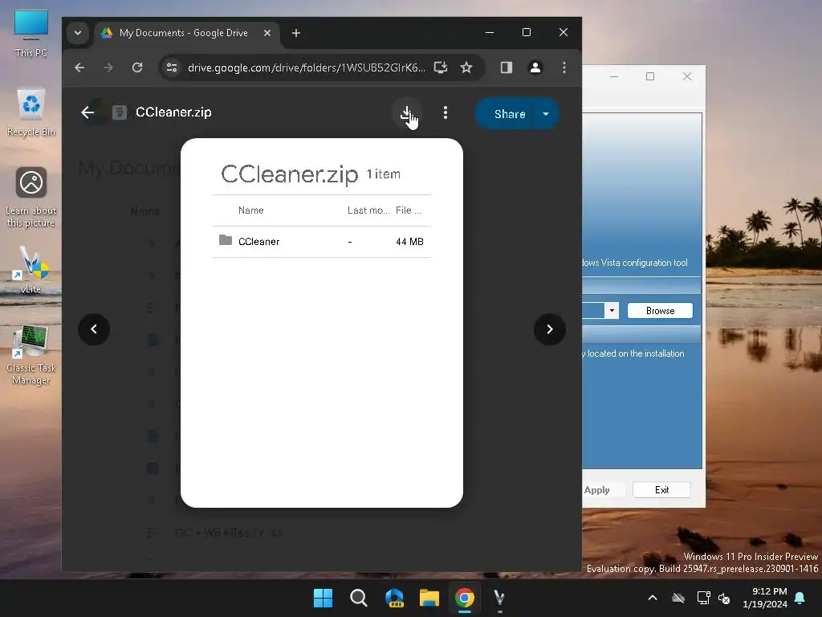Open Edge Preview from the taskbar

tap(394, 598)
